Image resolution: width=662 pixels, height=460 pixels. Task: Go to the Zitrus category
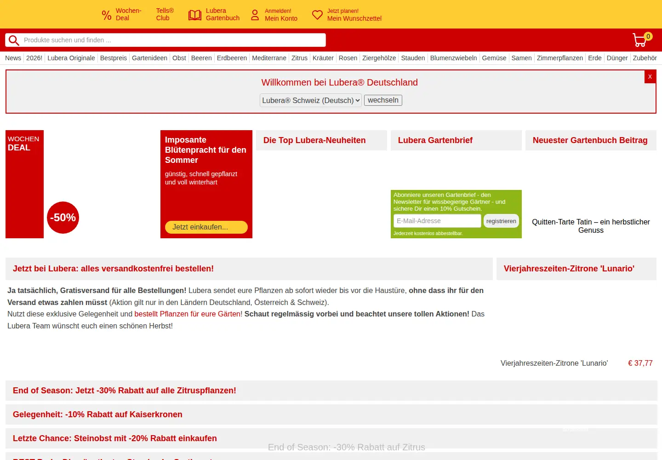click(x=299, y=58)
